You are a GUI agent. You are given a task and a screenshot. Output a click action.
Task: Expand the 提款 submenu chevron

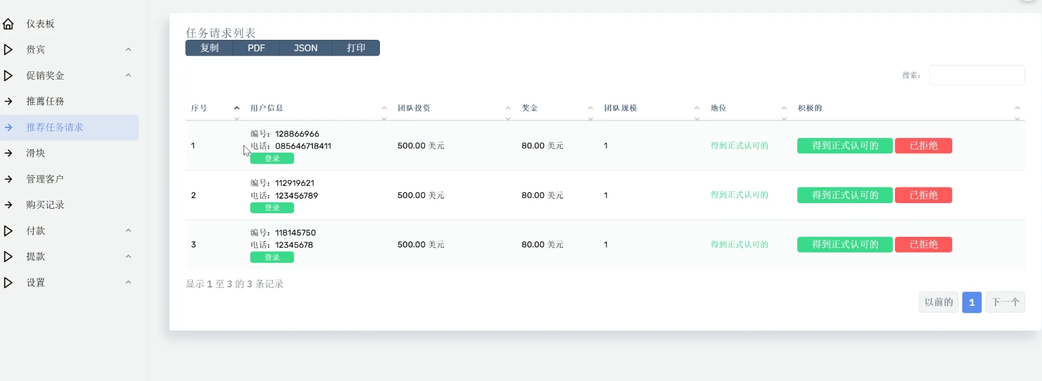tap(128, 256)
